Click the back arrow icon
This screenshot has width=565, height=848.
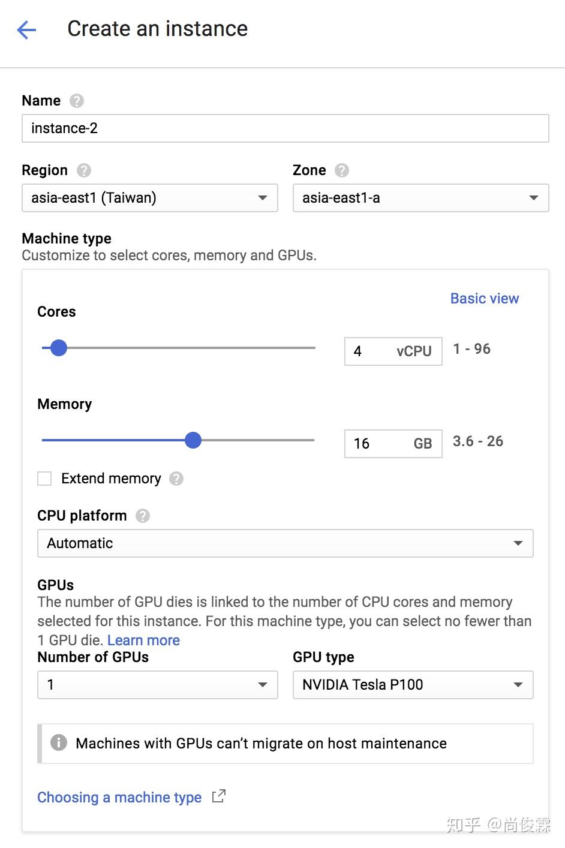(x=26, y=29)
